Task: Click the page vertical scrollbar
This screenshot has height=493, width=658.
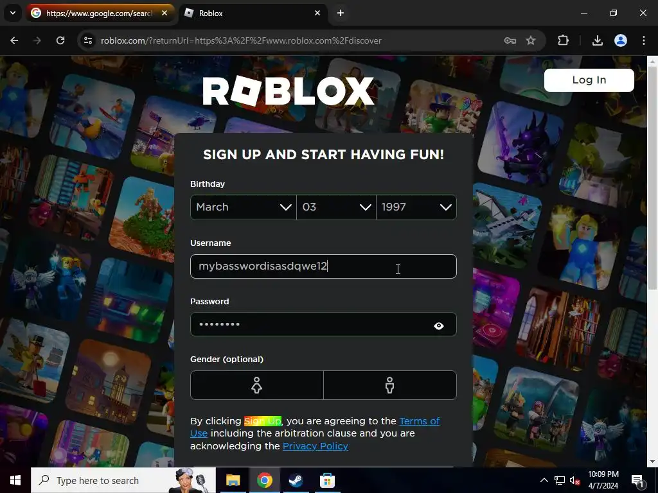Action: (652, 177)
